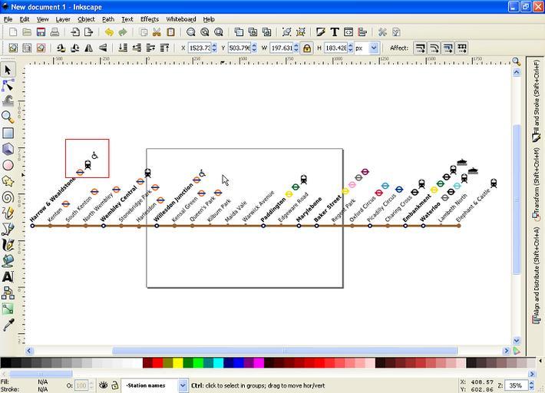Open Transform docked panel tab
The image size is (545, 393).
536,184
